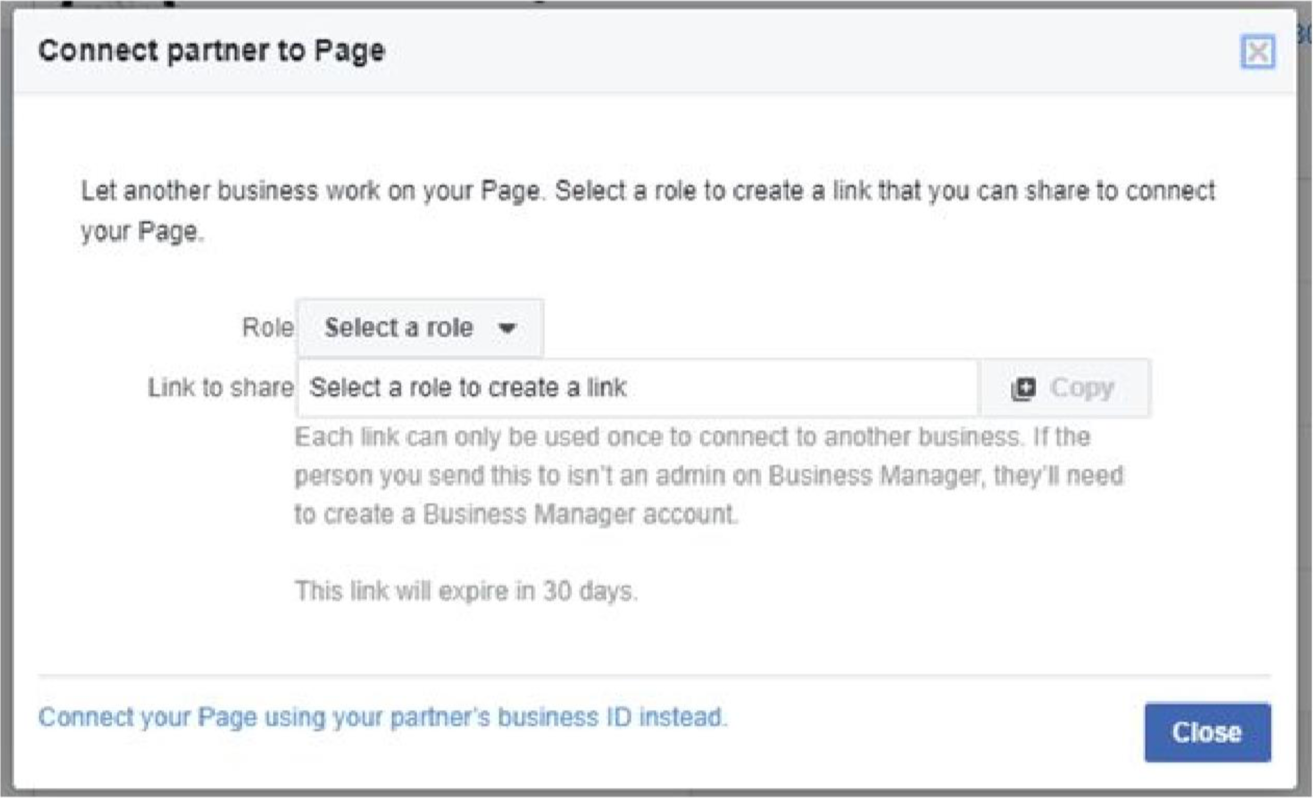Click the blue Close button

[1208, 732]
